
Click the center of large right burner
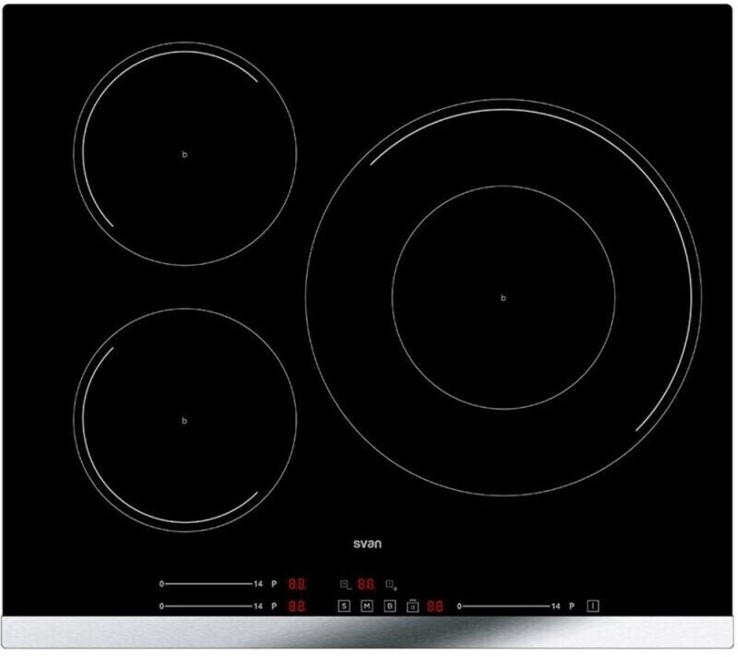coord(504,297)
